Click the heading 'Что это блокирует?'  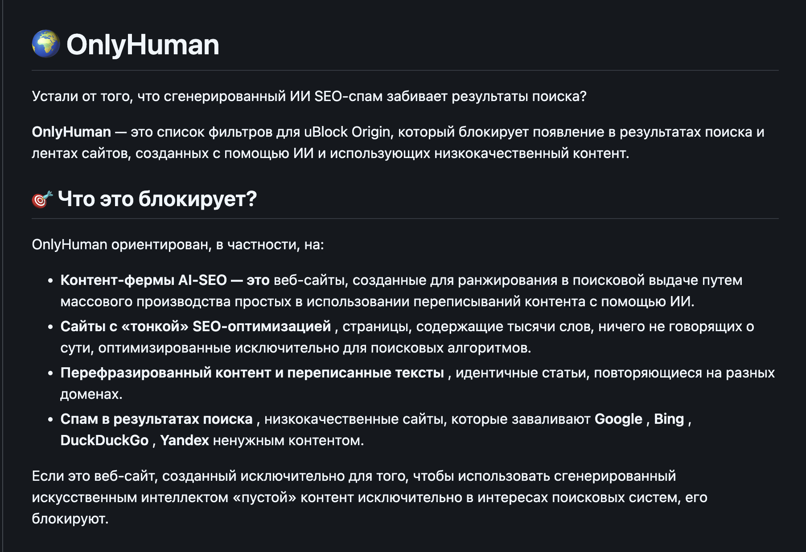[157, 199]
